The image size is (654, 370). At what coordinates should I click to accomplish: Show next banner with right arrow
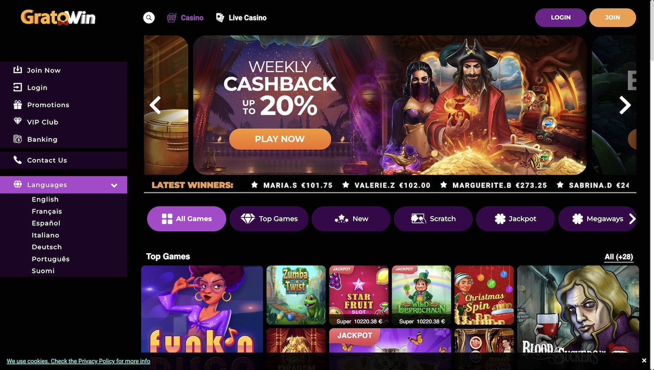point(625,105)
